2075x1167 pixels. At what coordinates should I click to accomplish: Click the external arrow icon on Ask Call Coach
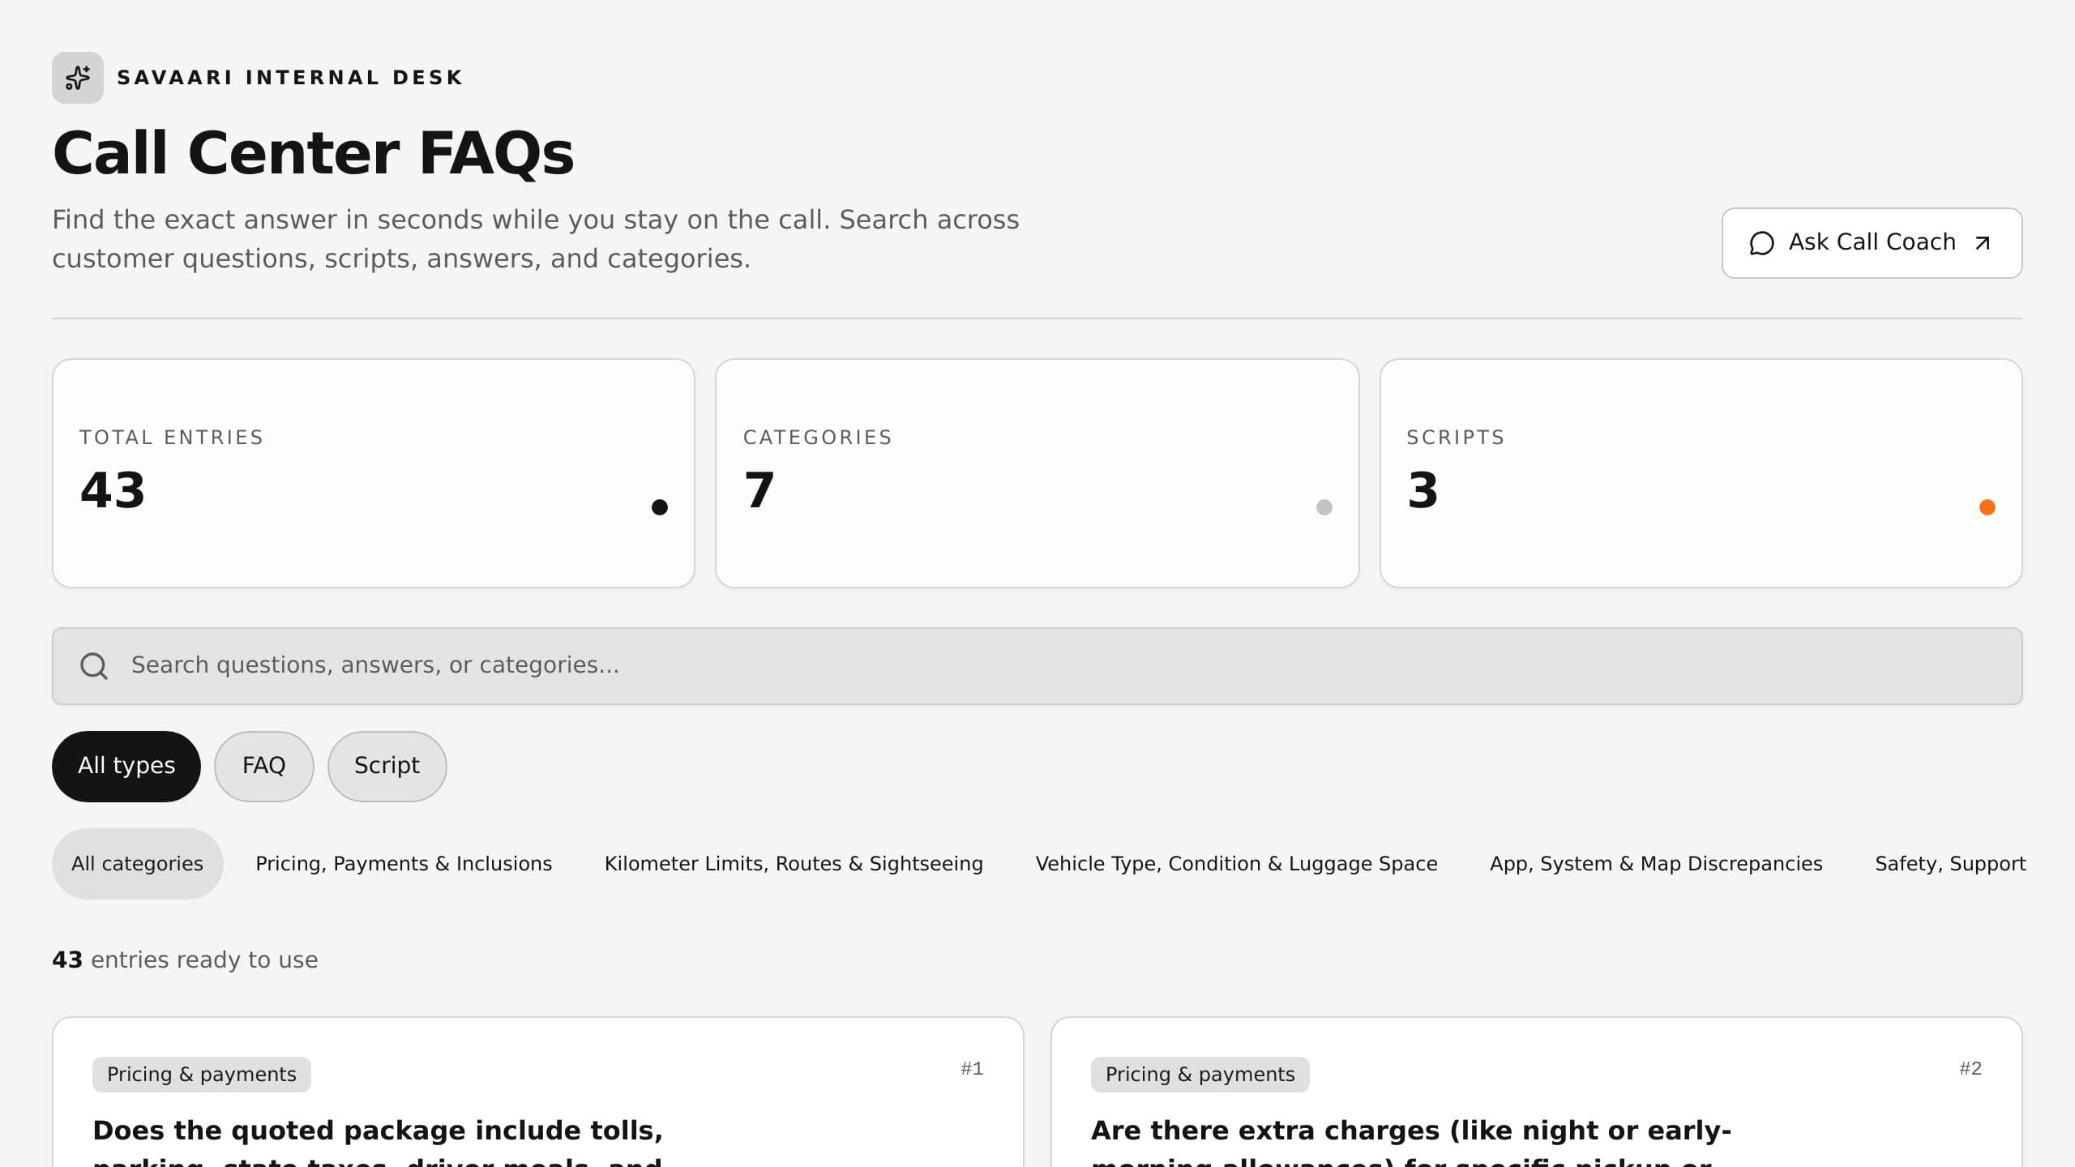point(1983,243)
